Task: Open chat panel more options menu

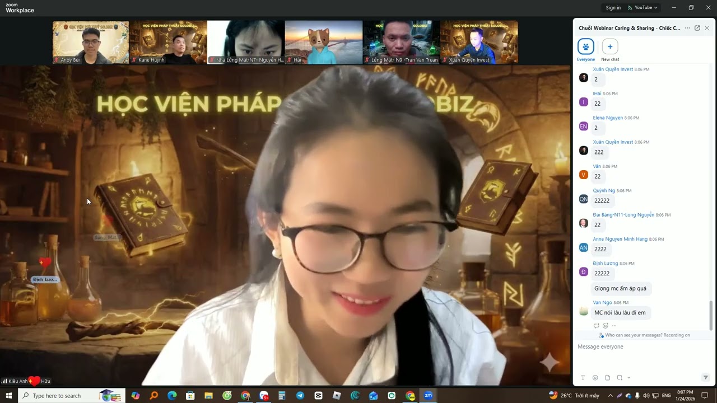Action: pyautogui.click(x=687, y=28)
